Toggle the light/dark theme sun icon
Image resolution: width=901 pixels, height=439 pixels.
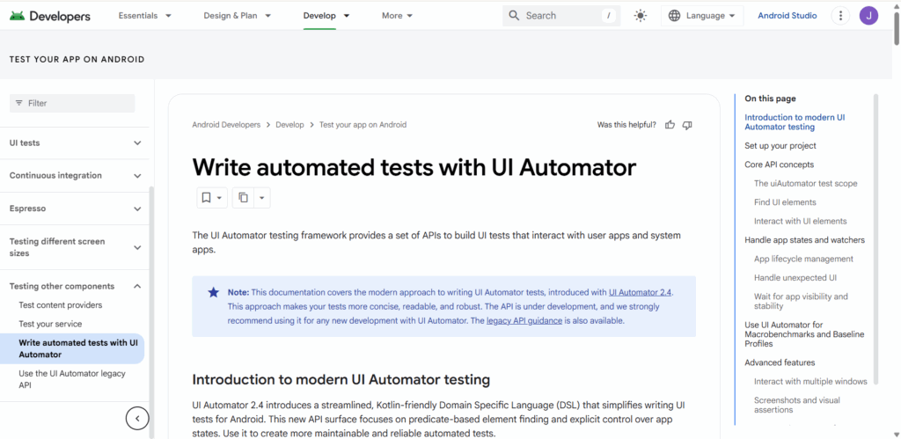[641, 16]
